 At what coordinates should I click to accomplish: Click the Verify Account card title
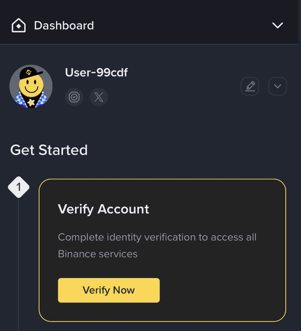pyautogui.click(x=104, y=209)
